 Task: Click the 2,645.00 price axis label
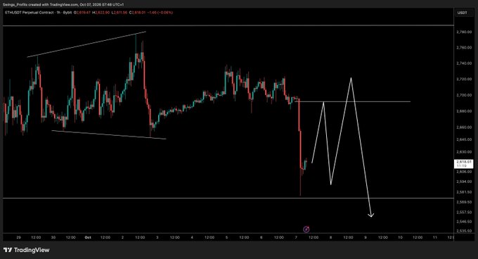click(464, 139)
